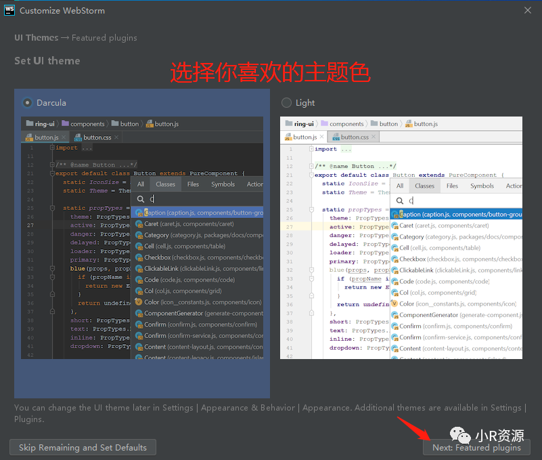Click the WebStorm logo in title bar

tap(9, 10)
